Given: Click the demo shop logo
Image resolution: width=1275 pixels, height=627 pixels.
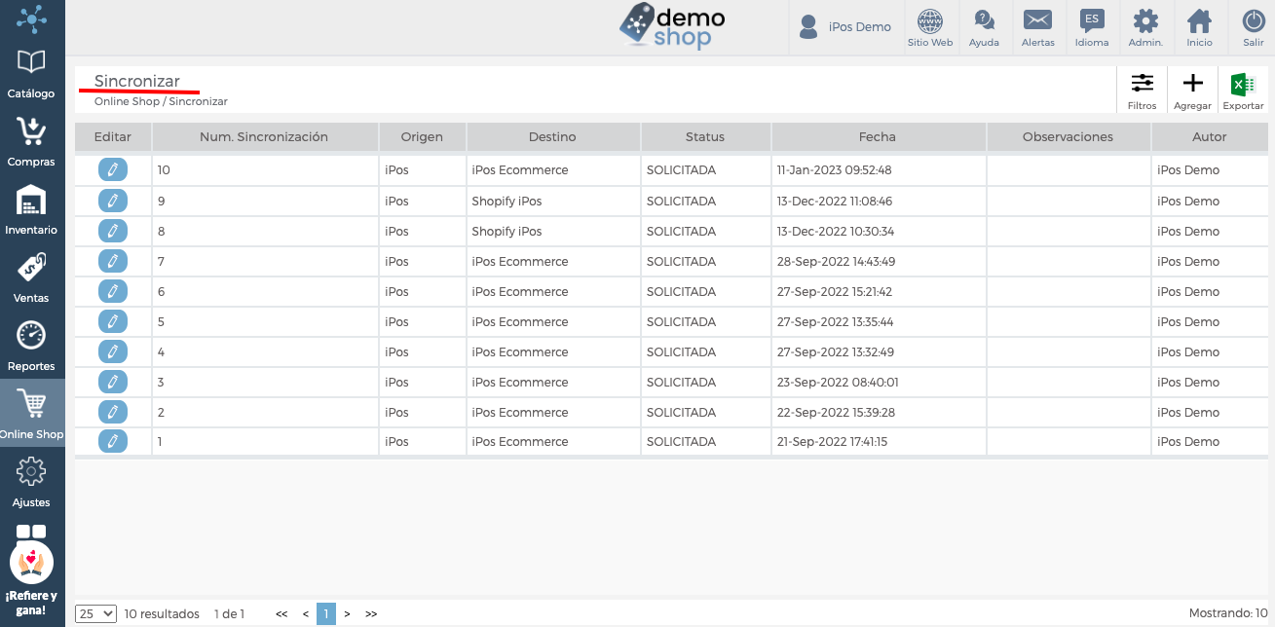Looking at the screenshot, I should click(x=672, y=26).
